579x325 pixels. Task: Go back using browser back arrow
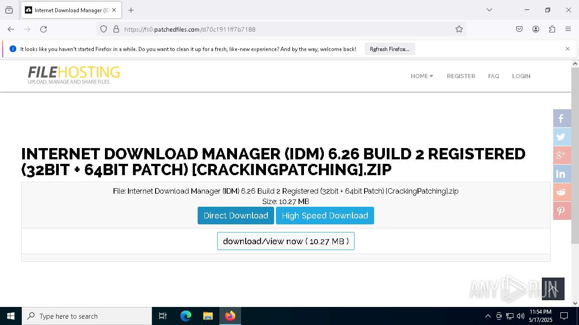(x=11, y=29)
